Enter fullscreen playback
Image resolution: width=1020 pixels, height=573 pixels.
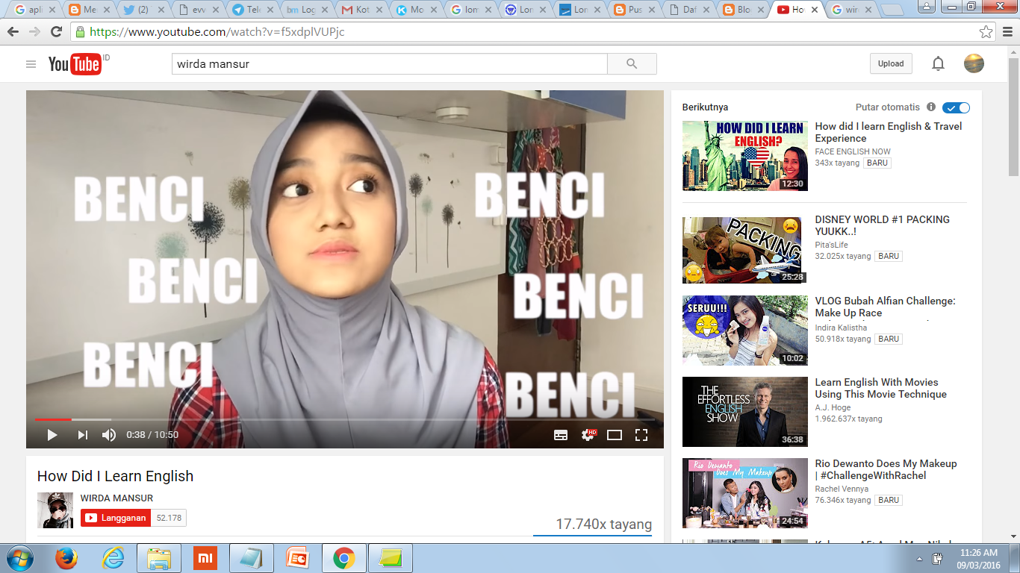[641, 433]
